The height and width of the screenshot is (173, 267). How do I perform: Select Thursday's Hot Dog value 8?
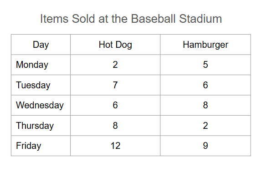tap(115, 126)
